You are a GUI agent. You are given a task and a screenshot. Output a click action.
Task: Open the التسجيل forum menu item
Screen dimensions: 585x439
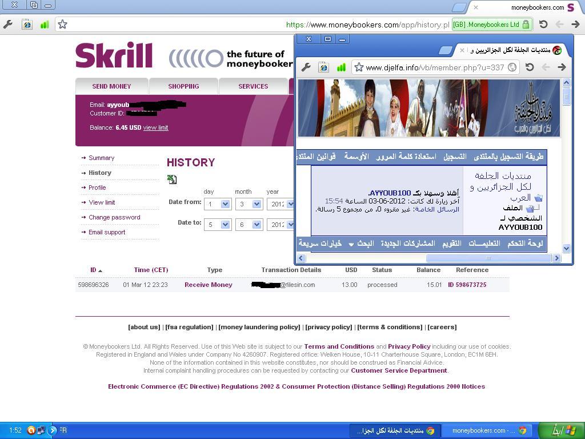455,157
